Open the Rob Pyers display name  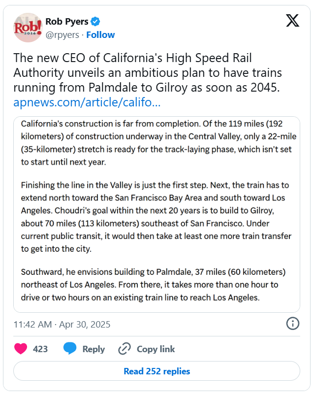pyautogui.click(x=67, y=21)
